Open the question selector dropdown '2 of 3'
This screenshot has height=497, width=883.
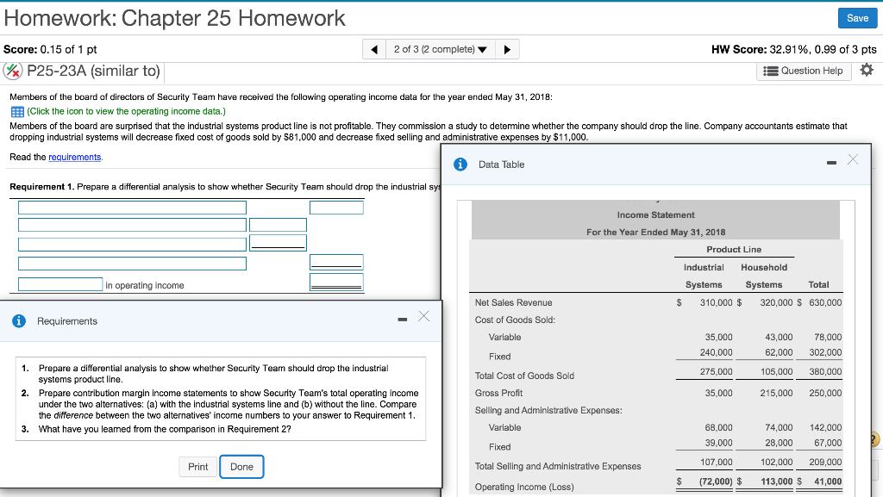click(441, 49)
